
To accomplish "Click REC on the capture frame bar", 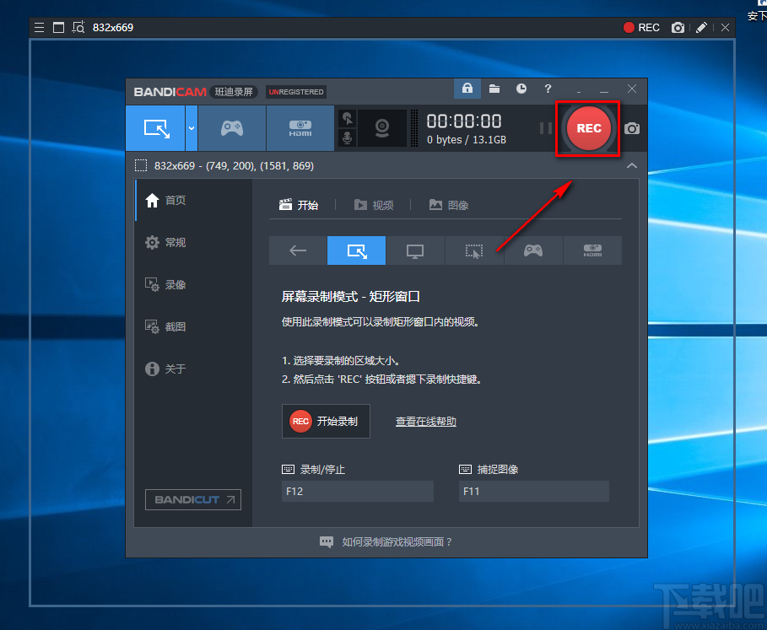I will point(641,27).
